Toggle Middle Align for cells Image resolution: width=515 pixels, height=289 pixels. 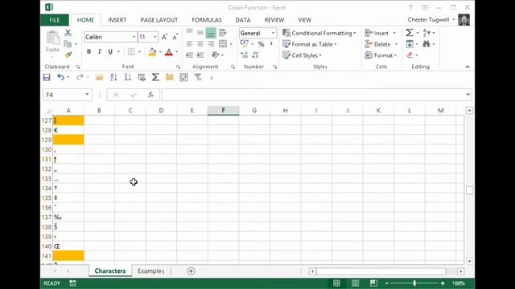[200, 32]
